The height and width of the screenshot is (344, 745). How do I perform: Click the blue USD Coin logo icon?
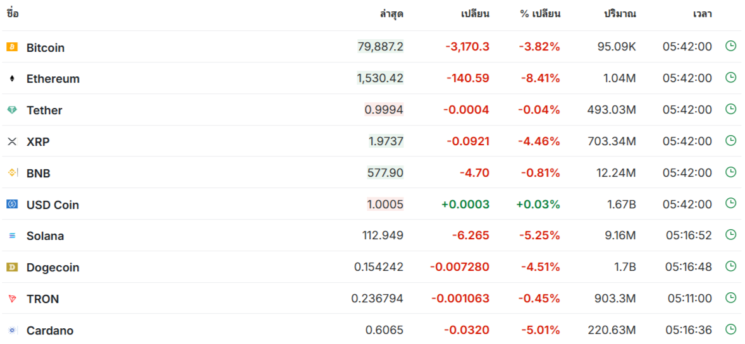tap(12, 204)
